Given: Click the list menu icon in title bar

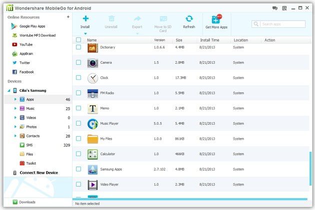Looking at the screenshot, I should tap(284, 8).
